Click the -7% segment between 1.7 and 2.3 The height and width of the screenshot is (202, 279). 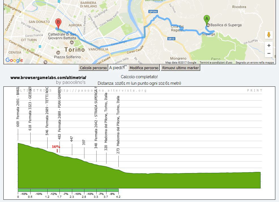(x=66, y=194)
